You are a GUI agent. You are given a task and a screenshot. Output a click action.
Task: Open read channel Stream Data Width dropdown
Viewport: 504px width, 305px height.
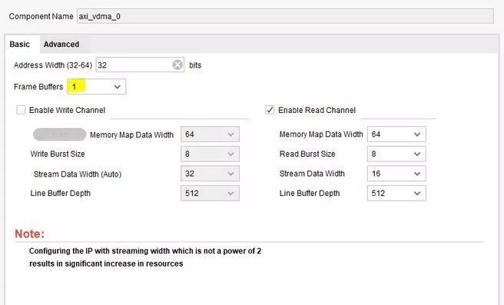[x=396, y=174]
